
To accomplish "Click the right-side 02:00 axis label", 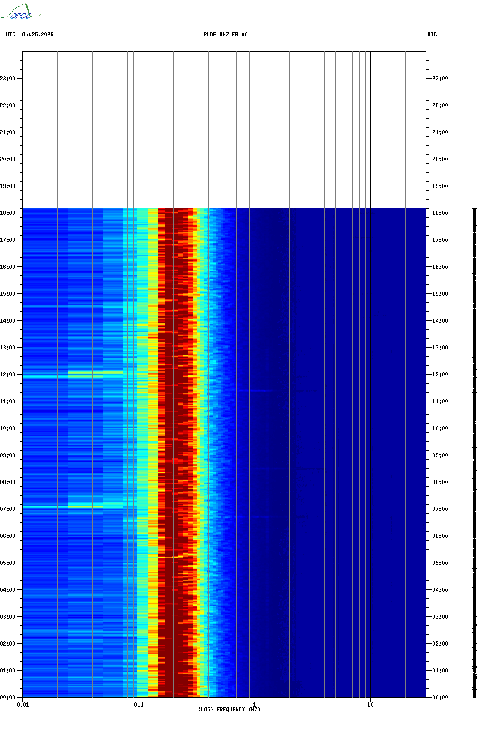I will [440, 644].
